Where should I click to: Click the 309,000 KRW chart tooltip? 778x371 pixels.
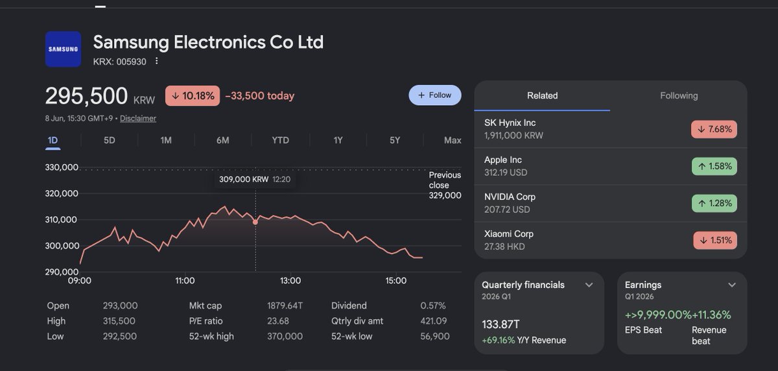pyautogui.click(x=255, y=179)
